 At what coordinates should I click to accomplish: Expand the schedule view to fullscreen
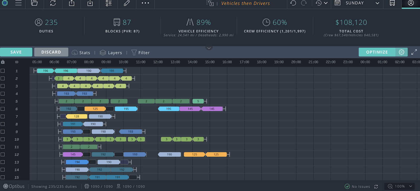(x=414, y=52)
